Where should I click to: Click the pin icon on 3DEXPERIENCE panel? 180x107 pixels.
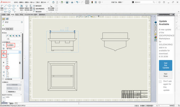173,15
